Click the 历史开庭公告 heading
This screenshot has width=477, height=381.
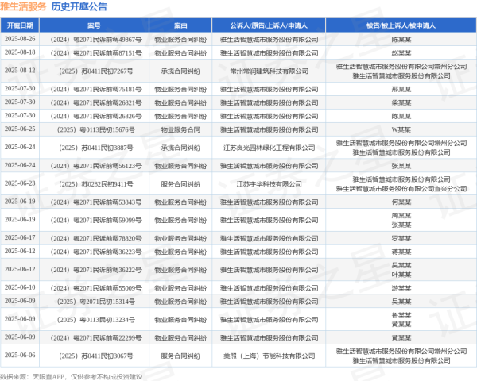(79, 6)
